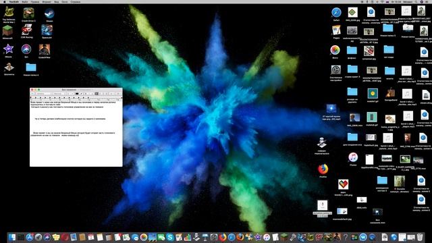
Task: Open the VK app in the Dock
Action: 363,237
